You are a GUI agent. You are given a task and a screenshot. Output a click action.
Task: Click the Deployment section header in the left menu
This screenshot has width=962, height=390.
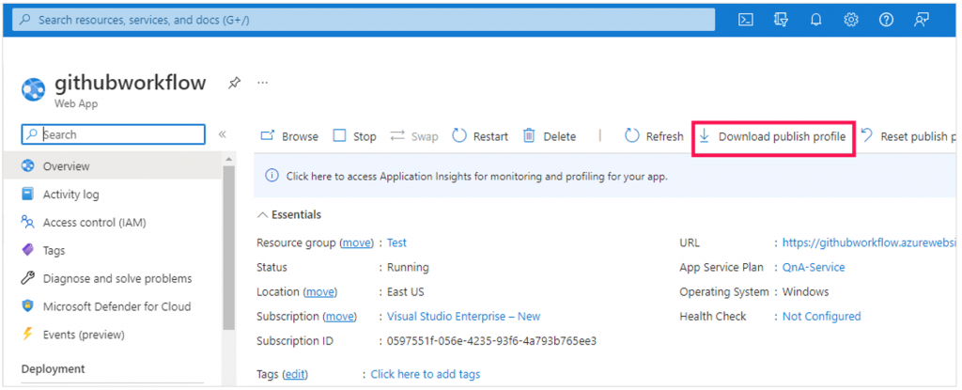tap(54, 368)
